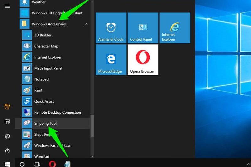Screen dimensions: 251x167
Task: Open Settings gear in sidebar
Action: click(x=7, y=136)
